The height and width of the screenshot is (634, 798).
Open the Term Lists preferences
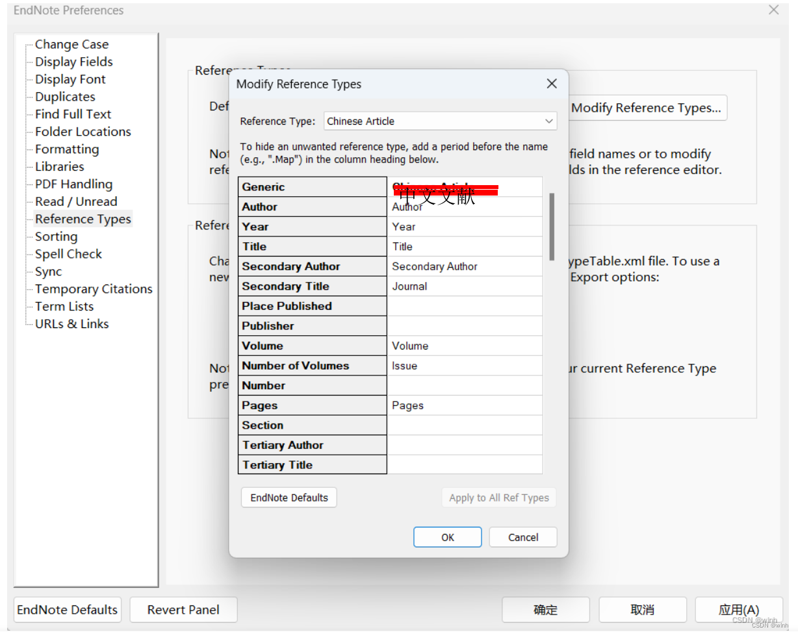[x=64, y=307]
